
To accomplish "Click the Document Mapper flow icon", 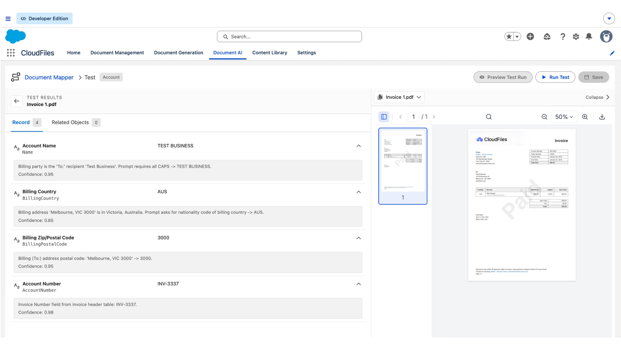I will pyautogui.click(x=16, y=77).
